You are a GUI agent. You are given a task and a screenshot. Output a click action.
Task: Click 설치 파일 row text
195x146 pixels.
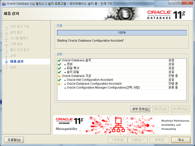coord(73,72)
